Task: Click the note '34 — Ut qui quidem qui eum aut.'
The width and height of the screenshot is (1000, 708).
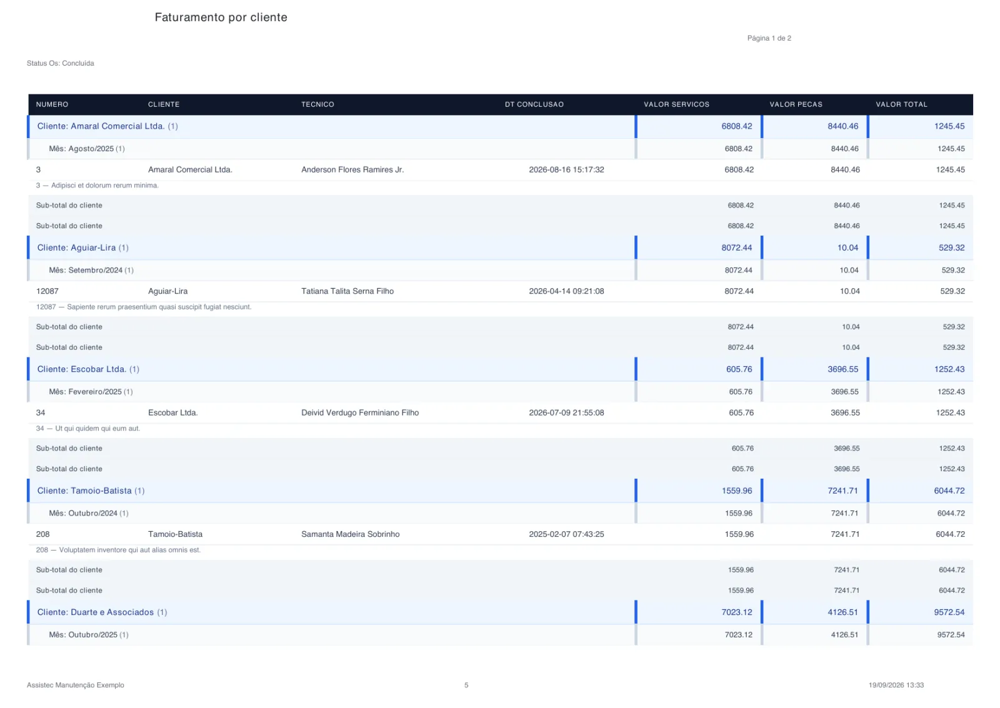Action: (x=88, y=429)
